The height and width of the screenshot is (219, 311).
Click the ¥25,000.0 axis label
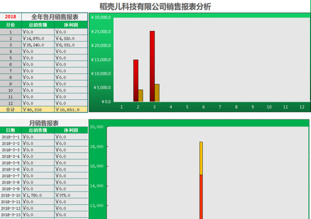[101, 32]
